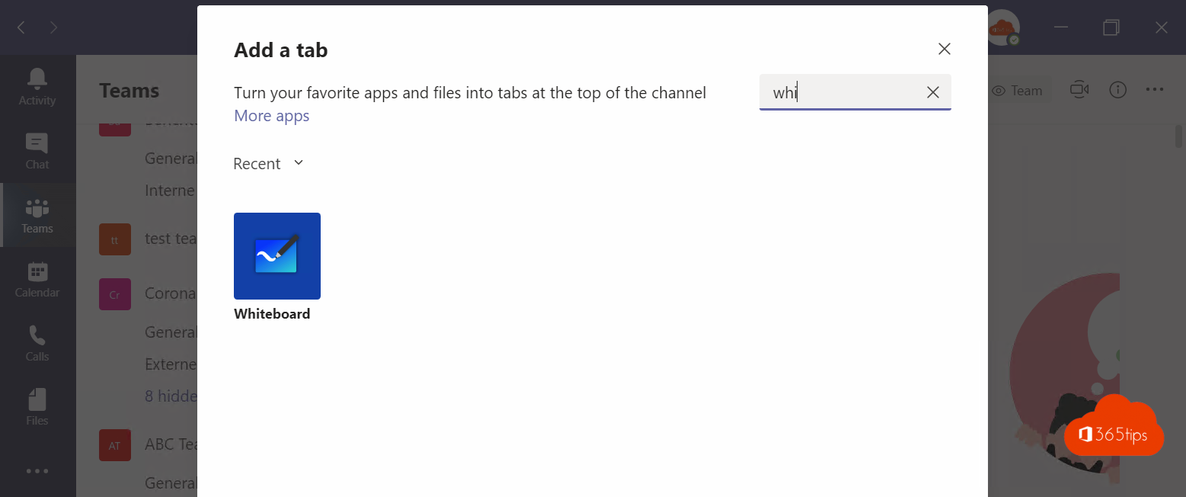Open more channel options via the ellipsis
This screenshot has height=497, width=1186.
1155,89
